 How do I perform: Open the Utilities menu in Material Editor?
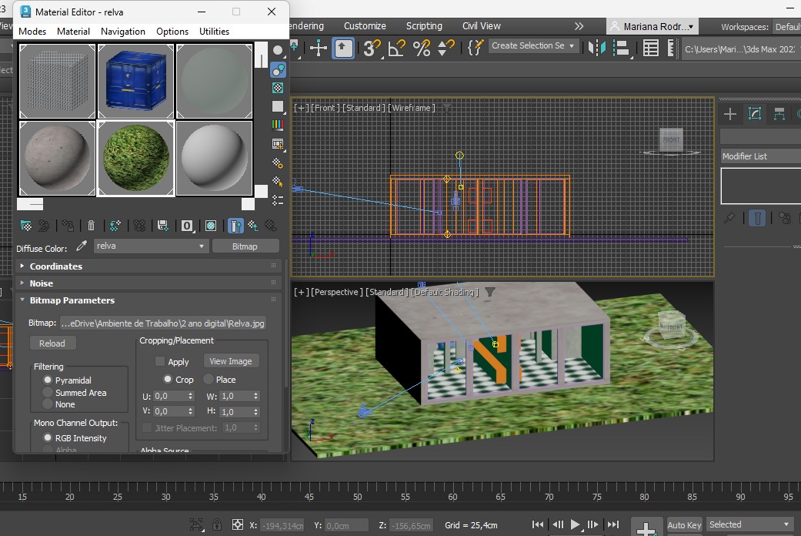point(214,32)
